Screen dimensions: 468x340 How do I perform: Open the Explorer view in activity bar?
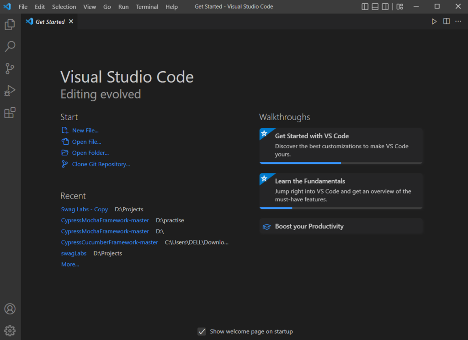click(x=10, y=25)
